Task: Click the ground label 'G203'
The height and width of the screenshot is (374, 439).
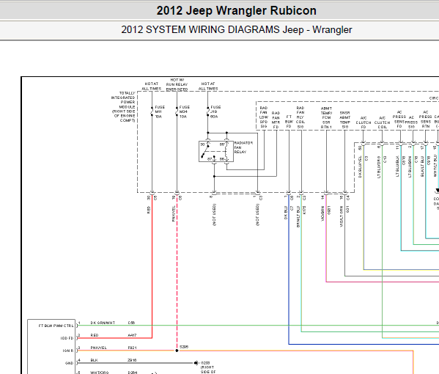Action: point(205,363)
